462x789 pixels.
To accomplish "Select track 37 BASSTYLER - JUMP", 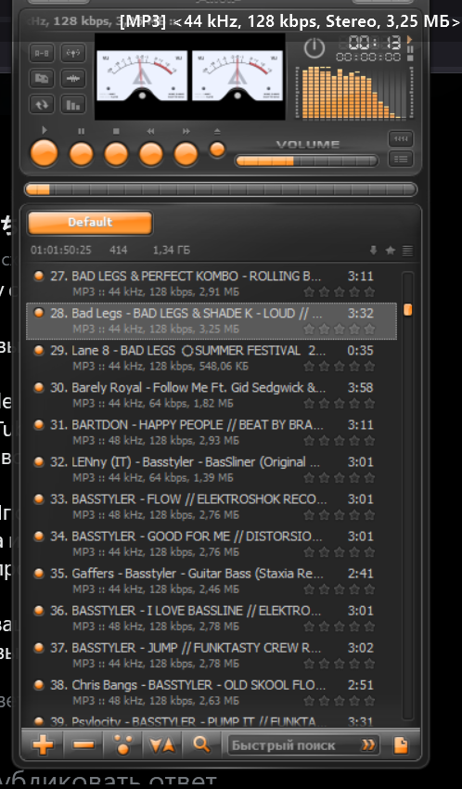I will click(212, 655).
